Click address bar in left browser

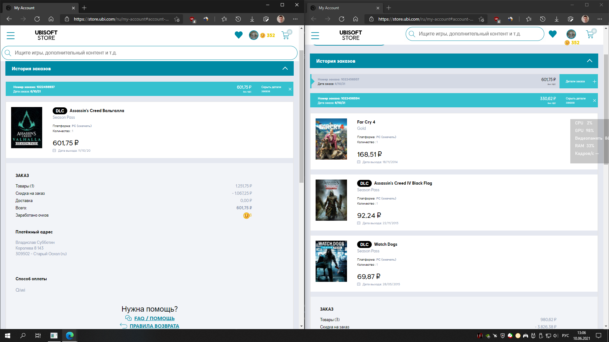[121, 19]
